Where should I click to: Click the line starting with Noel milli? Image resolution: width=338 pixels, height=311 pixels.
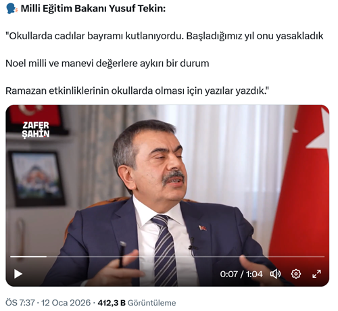[x=107, y=64]
